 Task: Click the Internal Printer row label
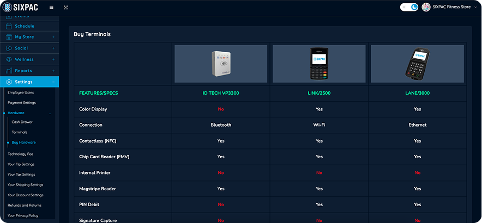95,173
